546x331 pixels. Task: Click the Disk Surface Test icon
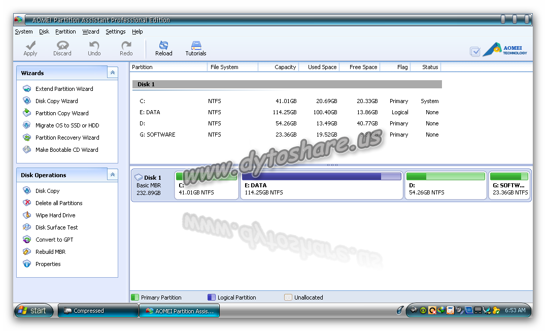27,227
